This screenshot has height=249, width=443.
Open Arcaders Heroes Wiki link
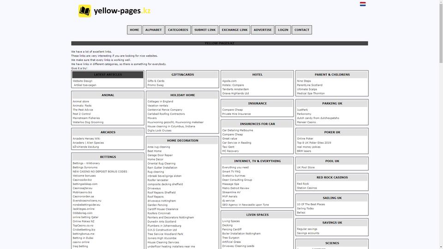click(x=86, y=139)
